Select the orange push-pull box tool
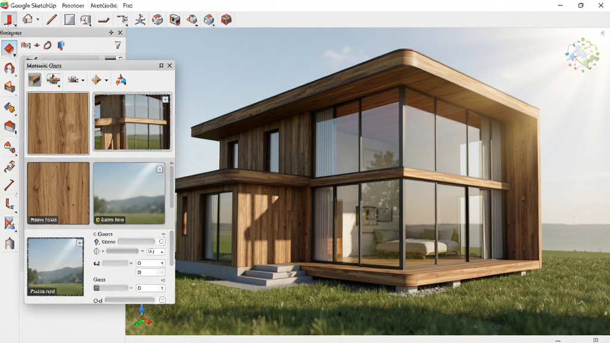Image resolution: width=610 pixels, height=343 pixels. tap(10, 87)
